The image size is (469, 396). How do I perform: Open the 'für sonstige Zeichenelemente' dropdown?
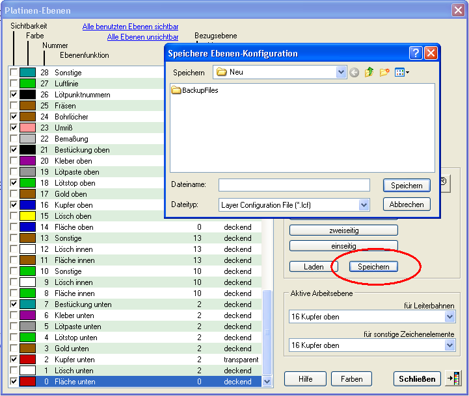[x=449, y=345]
